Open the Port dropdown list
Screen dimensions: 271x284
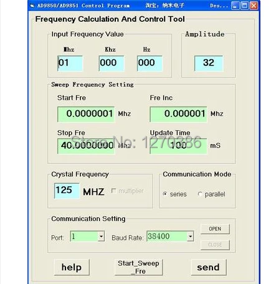[x=101, y=236]
